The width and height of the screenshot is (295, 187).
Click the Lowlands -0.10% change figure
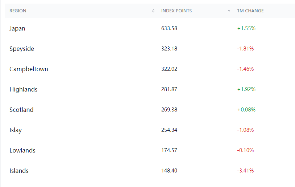pos(245,150)
